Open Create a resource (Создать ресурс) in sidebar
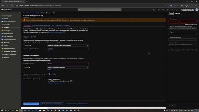The image size is (199, 112). point(7,16)
